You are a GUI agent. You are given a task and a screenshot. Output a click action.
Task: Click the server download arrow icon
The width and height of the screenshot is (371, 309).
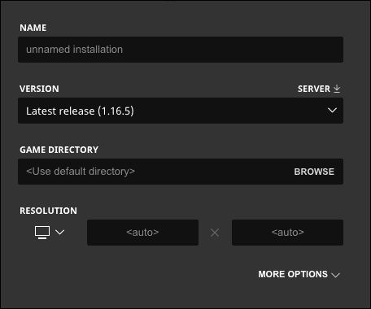(x=337, y=89)
